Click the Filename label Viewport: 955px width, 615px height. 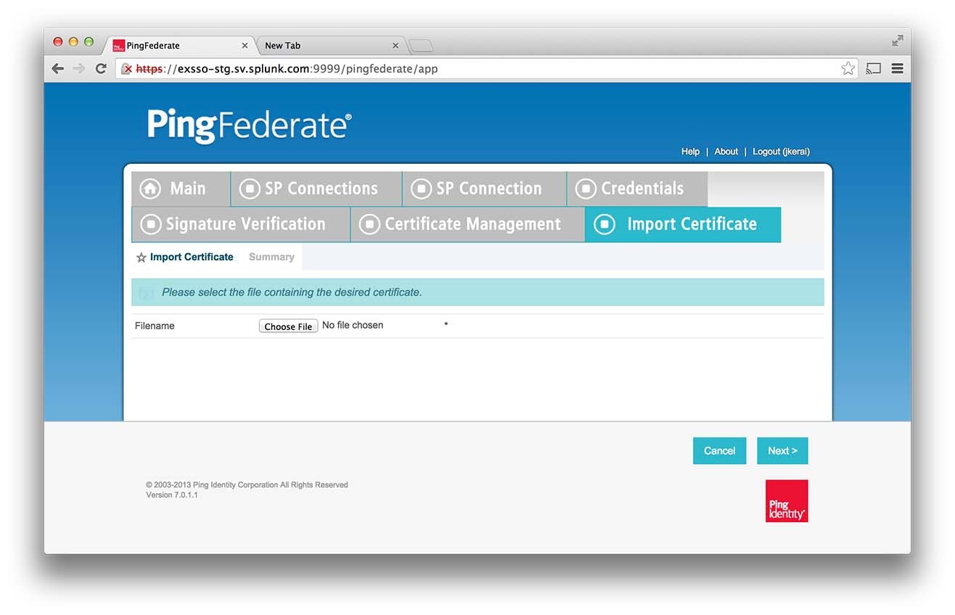pyautogui.click(x=155, y=326)
